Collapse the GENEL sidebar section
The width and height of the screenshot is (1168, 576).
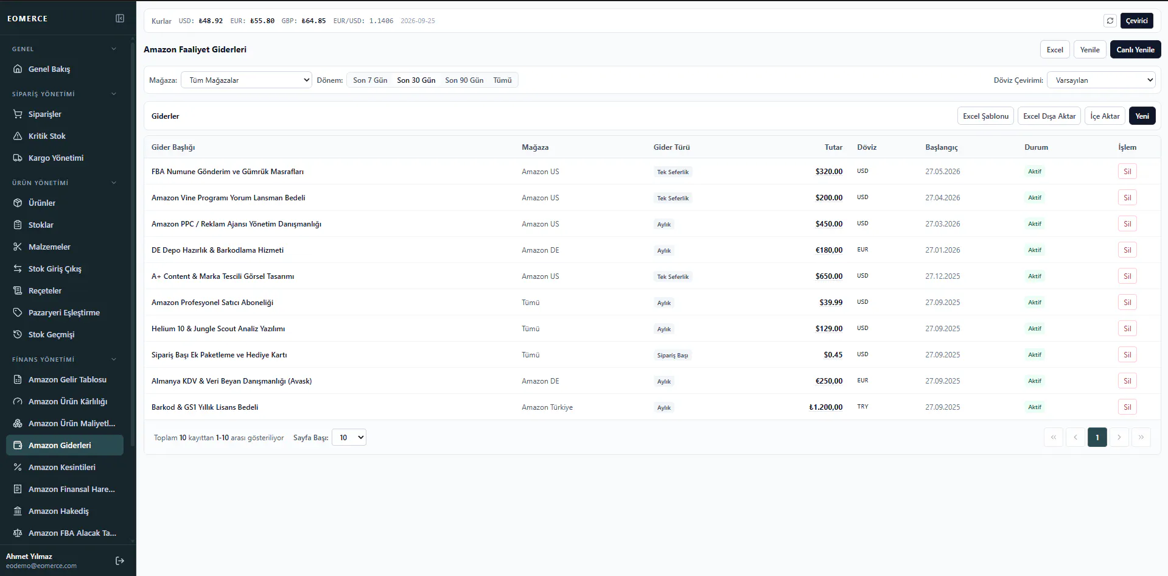pos(114,49)
